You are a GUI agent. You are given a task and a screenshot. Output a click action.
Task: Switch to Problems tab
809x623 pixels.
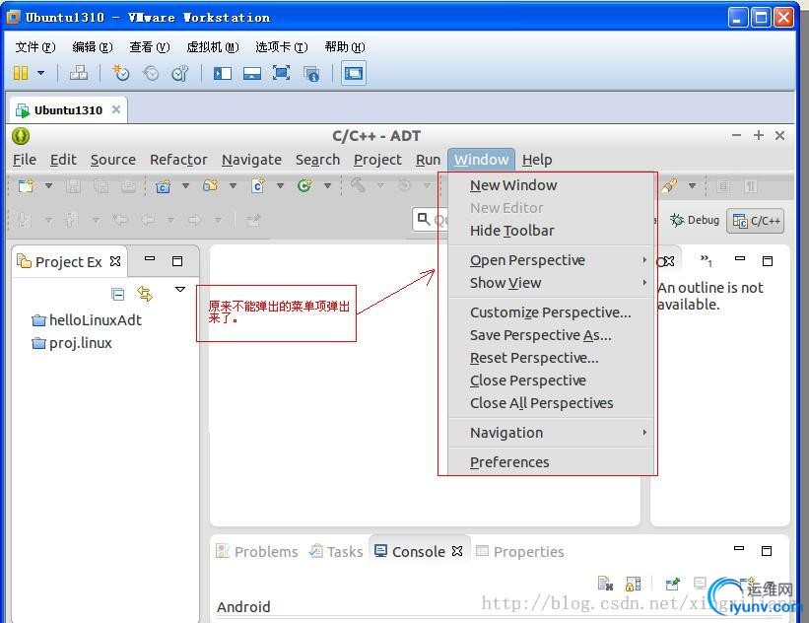click(257, 552)
